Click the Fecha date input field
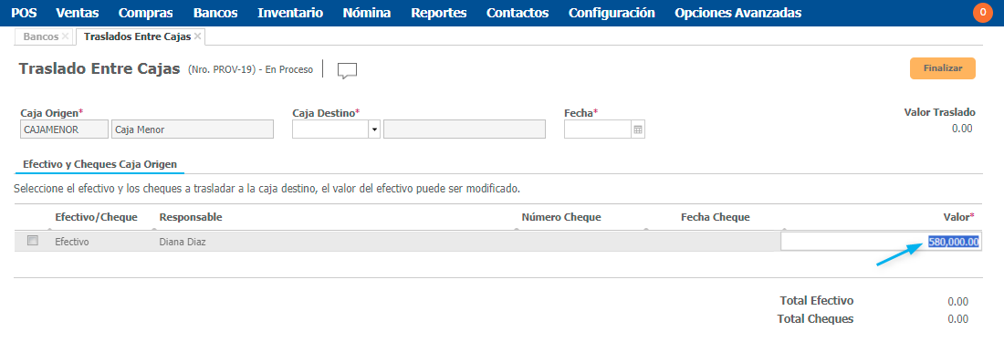1004x342 pixels. (598, 130)
